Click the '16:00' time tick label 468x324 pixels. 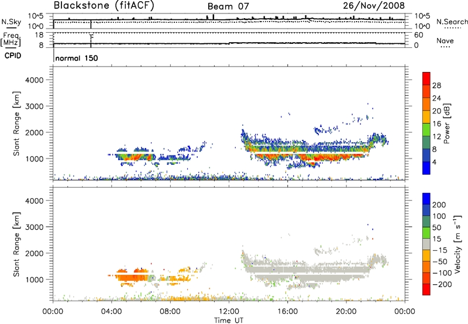point(287,312)
